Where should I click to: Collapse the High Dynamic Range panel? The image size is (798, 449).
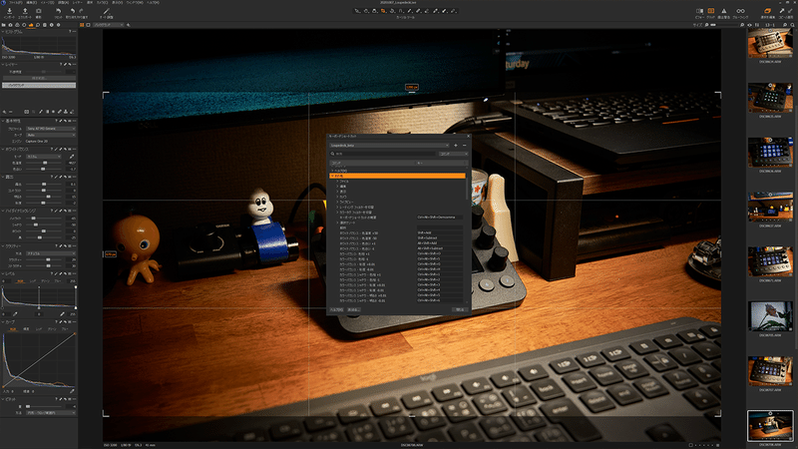(3, 211)
